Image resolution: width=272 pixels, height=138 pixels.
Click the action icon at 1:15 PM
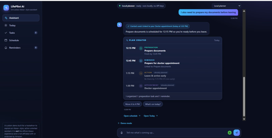[x=141, y=73]
